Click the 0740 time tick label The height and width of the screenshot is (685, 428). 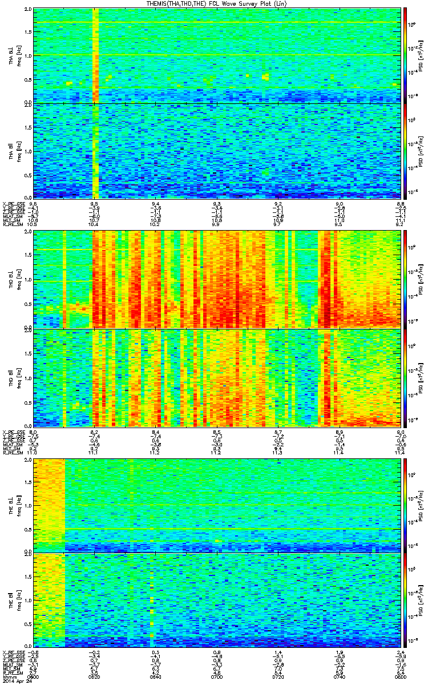(339, 678)
